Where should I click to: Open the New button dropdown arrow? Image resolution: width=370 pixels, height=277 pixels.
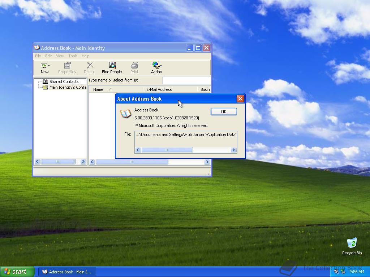coord(49,66)
